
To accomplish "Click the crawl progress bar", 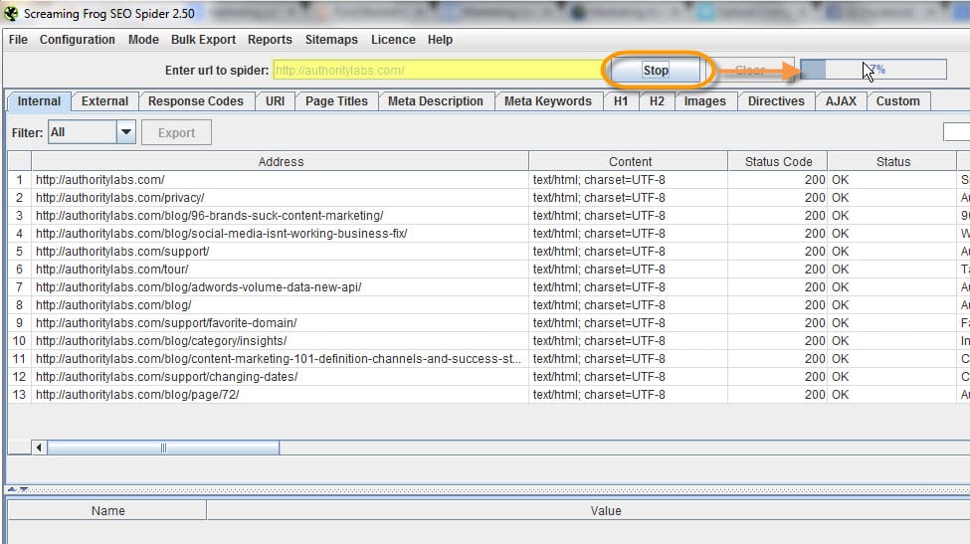I will click(x=873, y=70).
